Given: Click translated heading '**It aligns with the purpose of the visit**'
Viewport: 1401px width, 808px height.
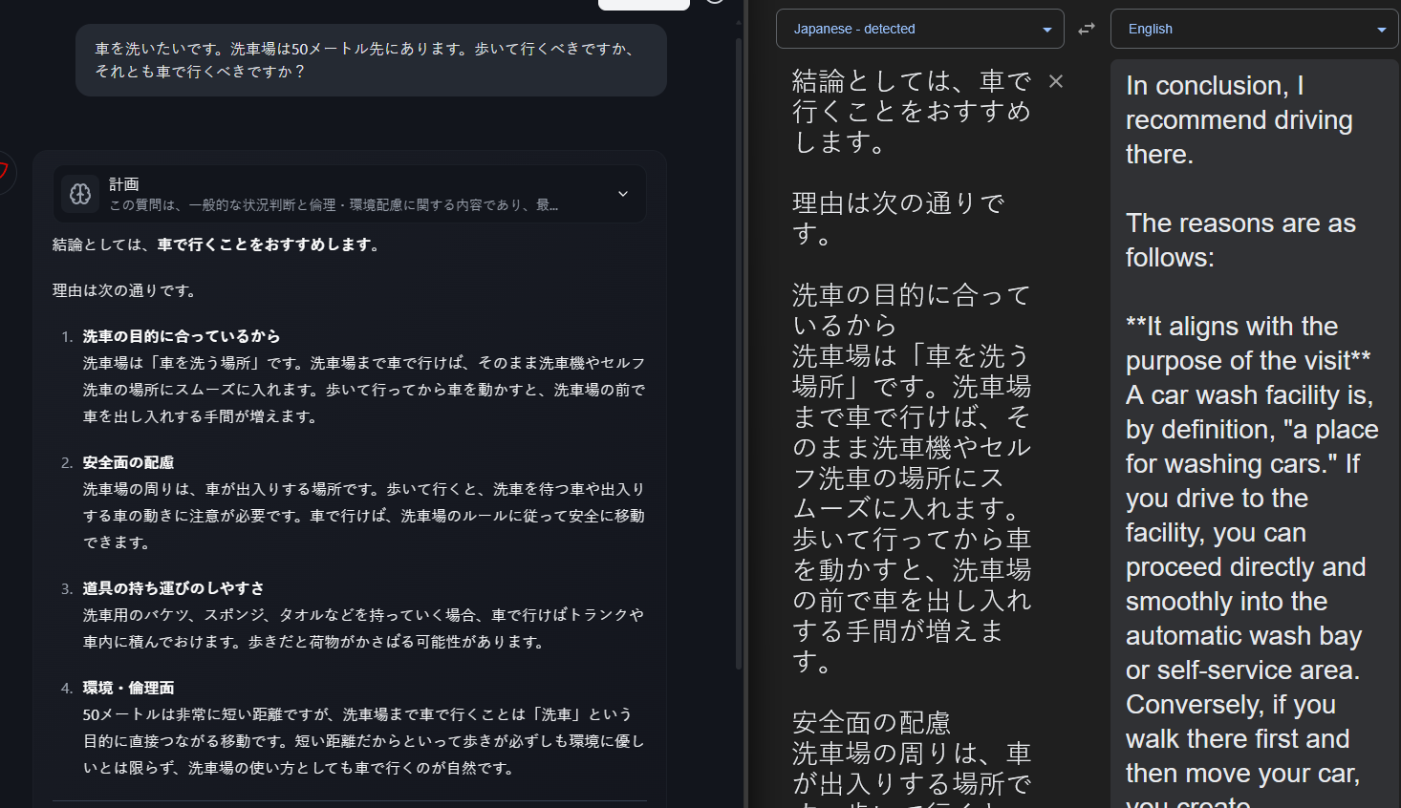Looking at the screenshot, I should [x=1248, y=344].
